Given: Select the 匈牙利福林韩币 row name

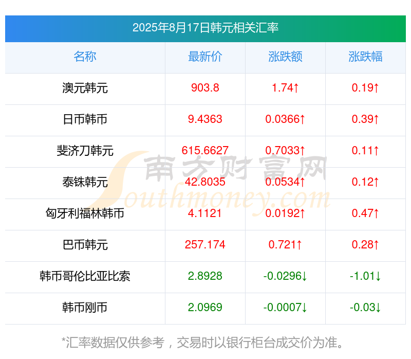Looking at the screenshot, I should pos(85,213).
